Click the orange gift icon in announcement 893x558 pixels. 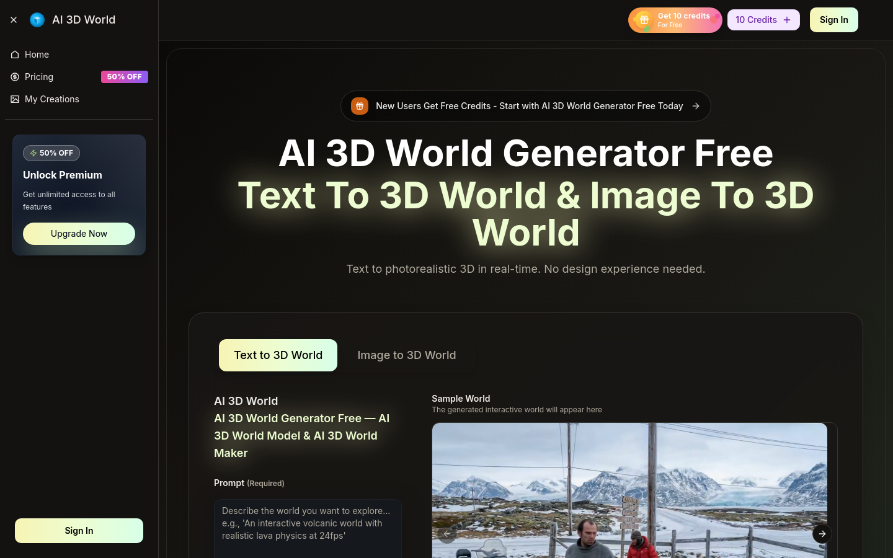[360, 106]
